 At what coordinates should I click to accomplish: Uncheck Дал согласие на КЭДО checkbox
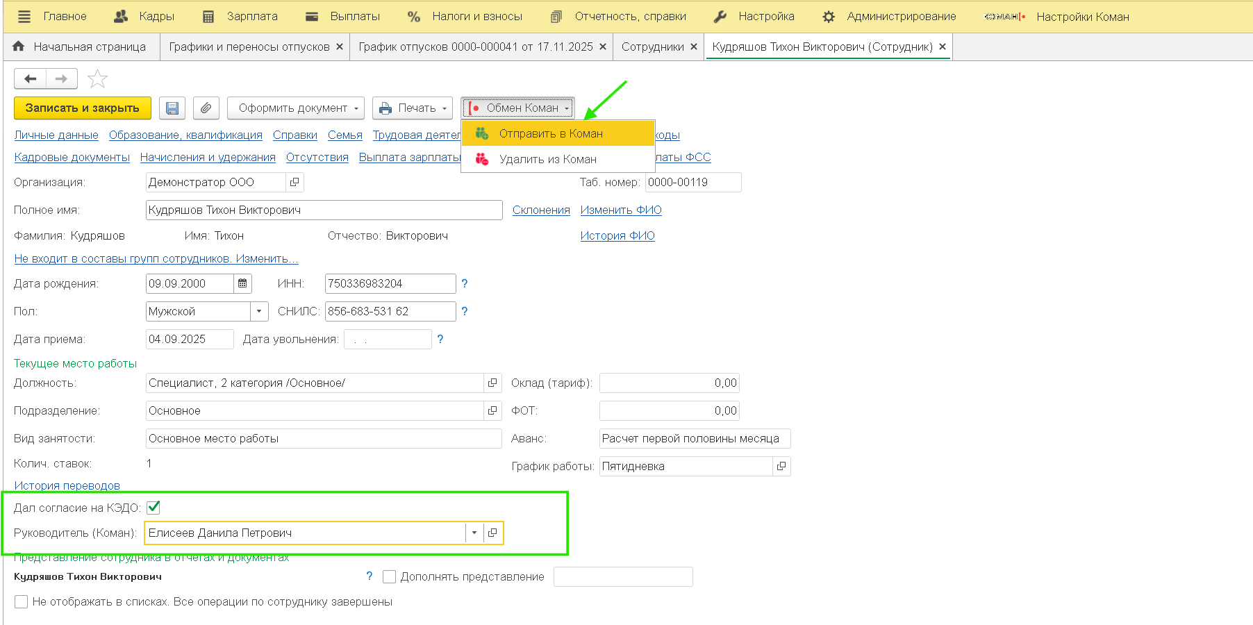pyautogui.click(x=153, y=508)
